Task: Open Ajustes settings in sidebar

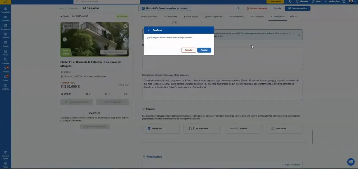Action: coord(6,165)
